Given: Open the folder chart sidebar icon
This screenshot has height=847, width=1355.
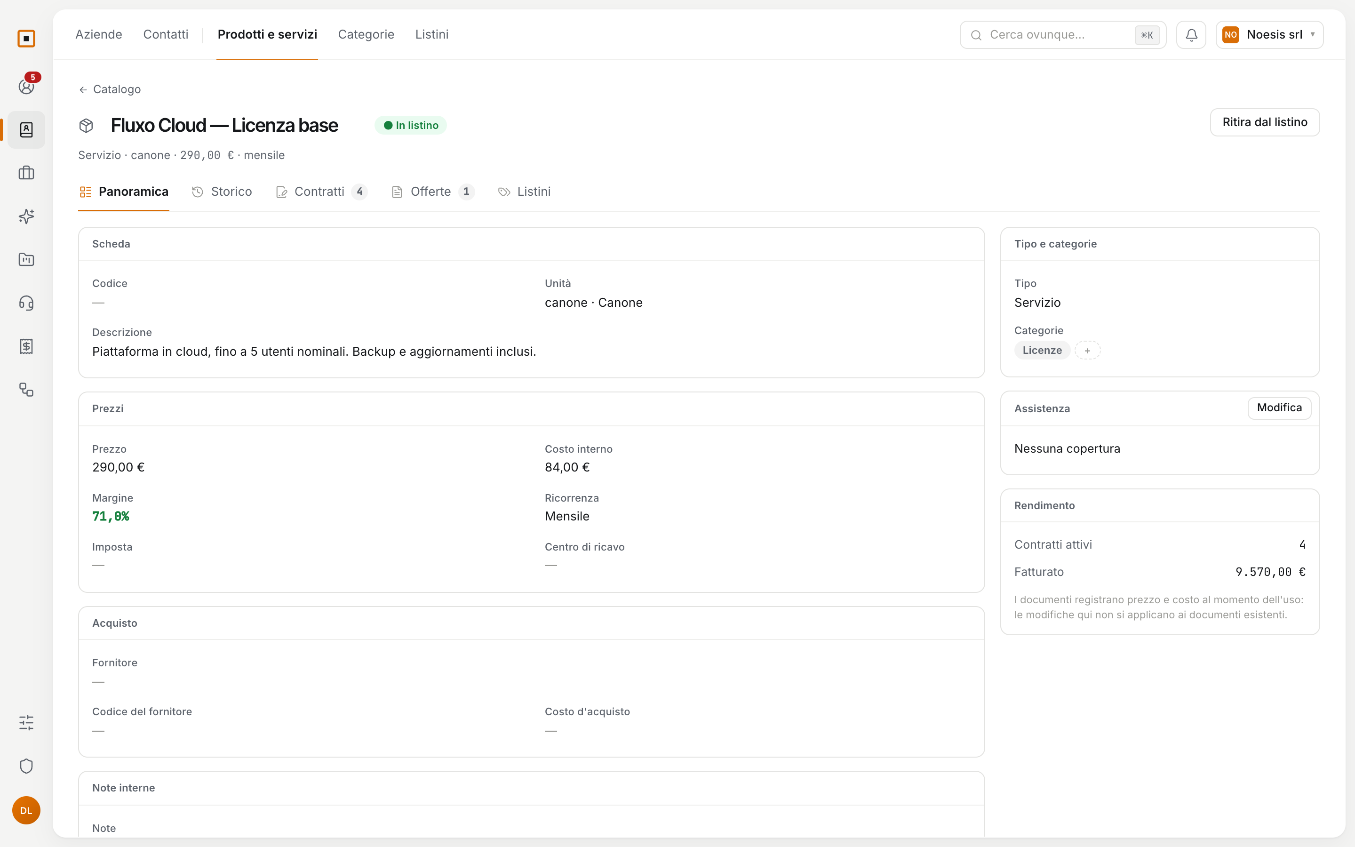Looking at the screenshot, I should (26, 259).
